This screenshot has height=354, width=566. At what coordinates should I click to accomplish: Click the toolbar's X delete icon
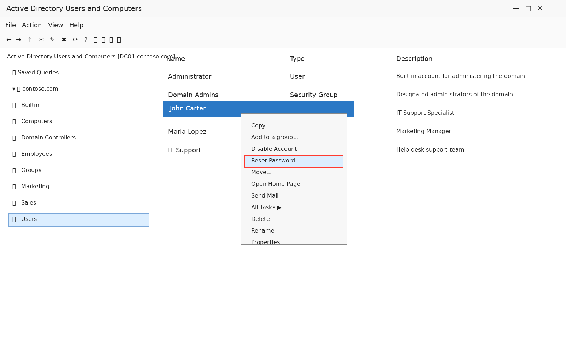[x=64, y=40]
